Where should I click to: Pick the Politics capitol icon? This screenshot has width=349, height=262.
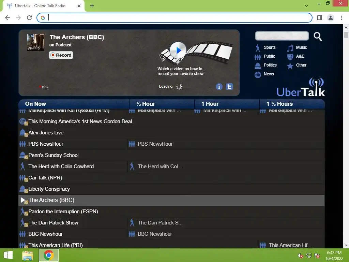coord(258,65)
